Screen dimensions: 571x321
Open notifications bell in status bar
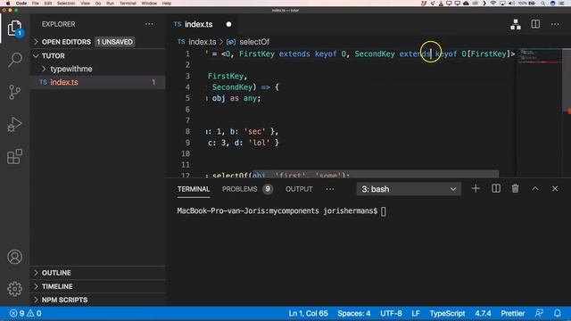coord(558,313)
